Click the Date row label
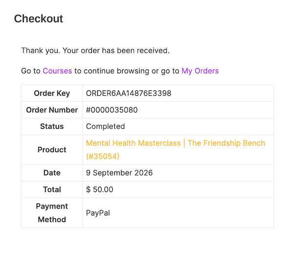The image size is (293, 262). click(52, 173)
